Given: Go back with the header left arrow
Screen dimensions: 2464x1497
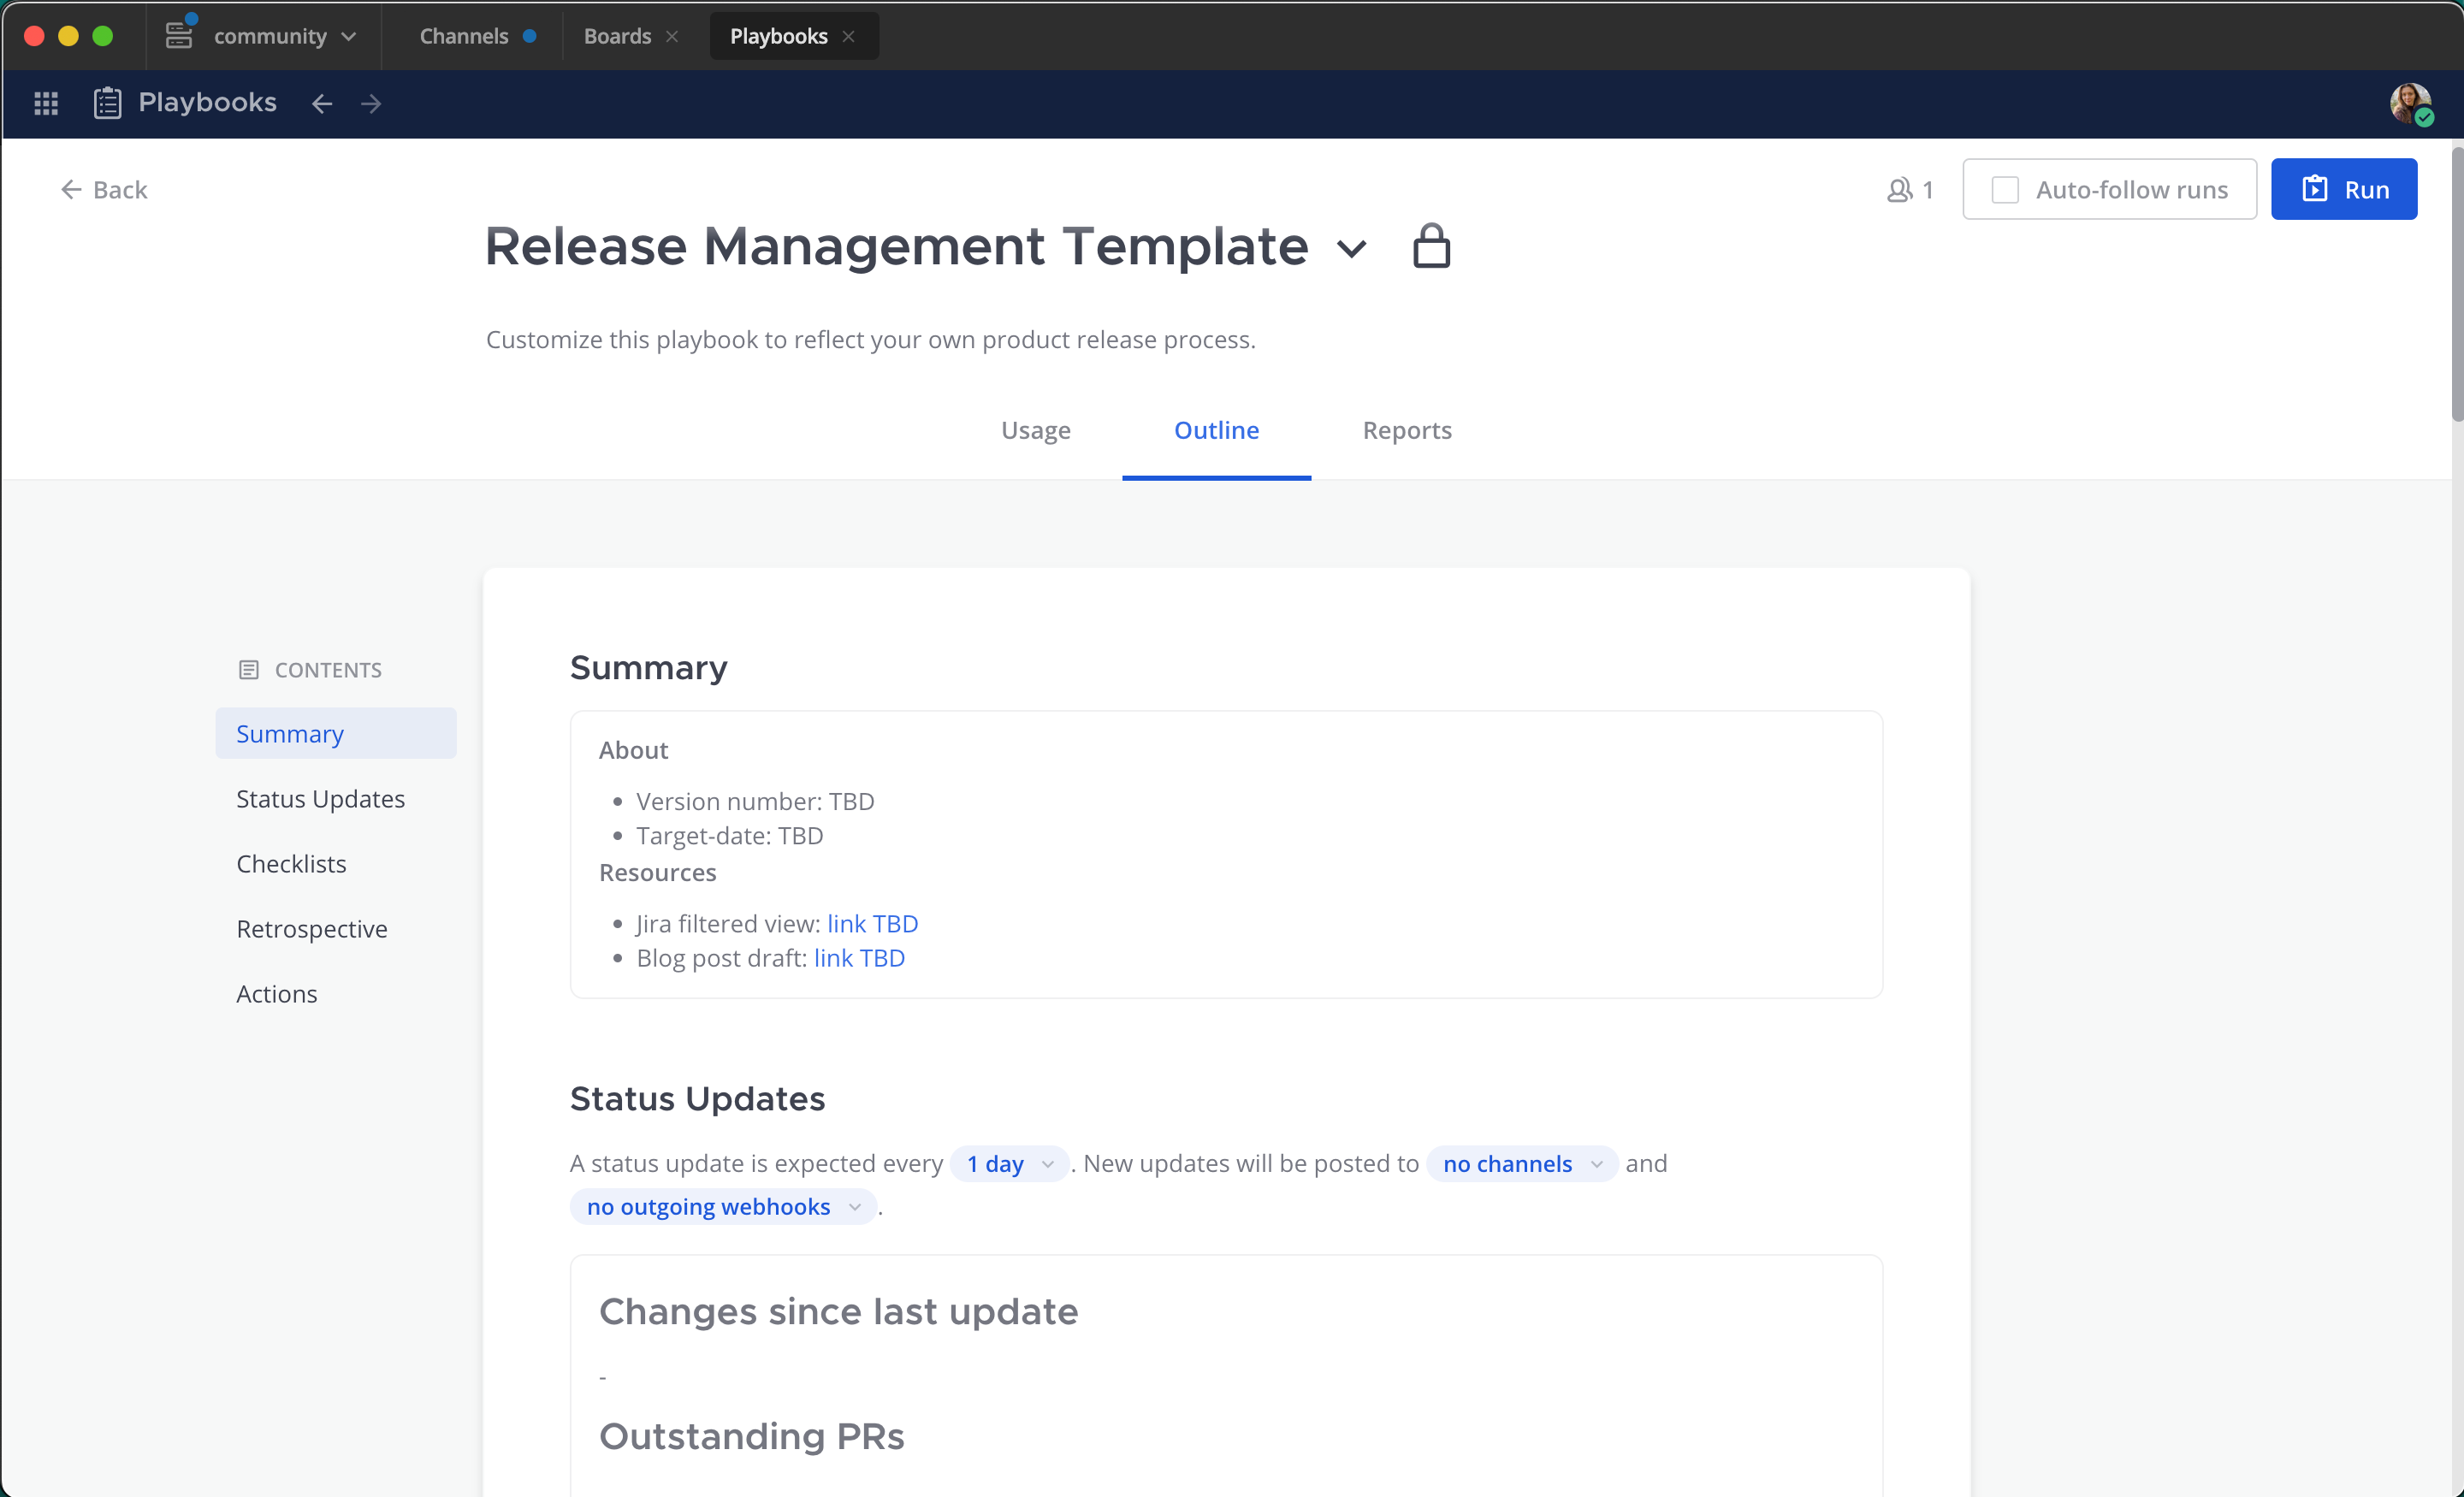Looking at the screenshot, I should coord(321,103).
